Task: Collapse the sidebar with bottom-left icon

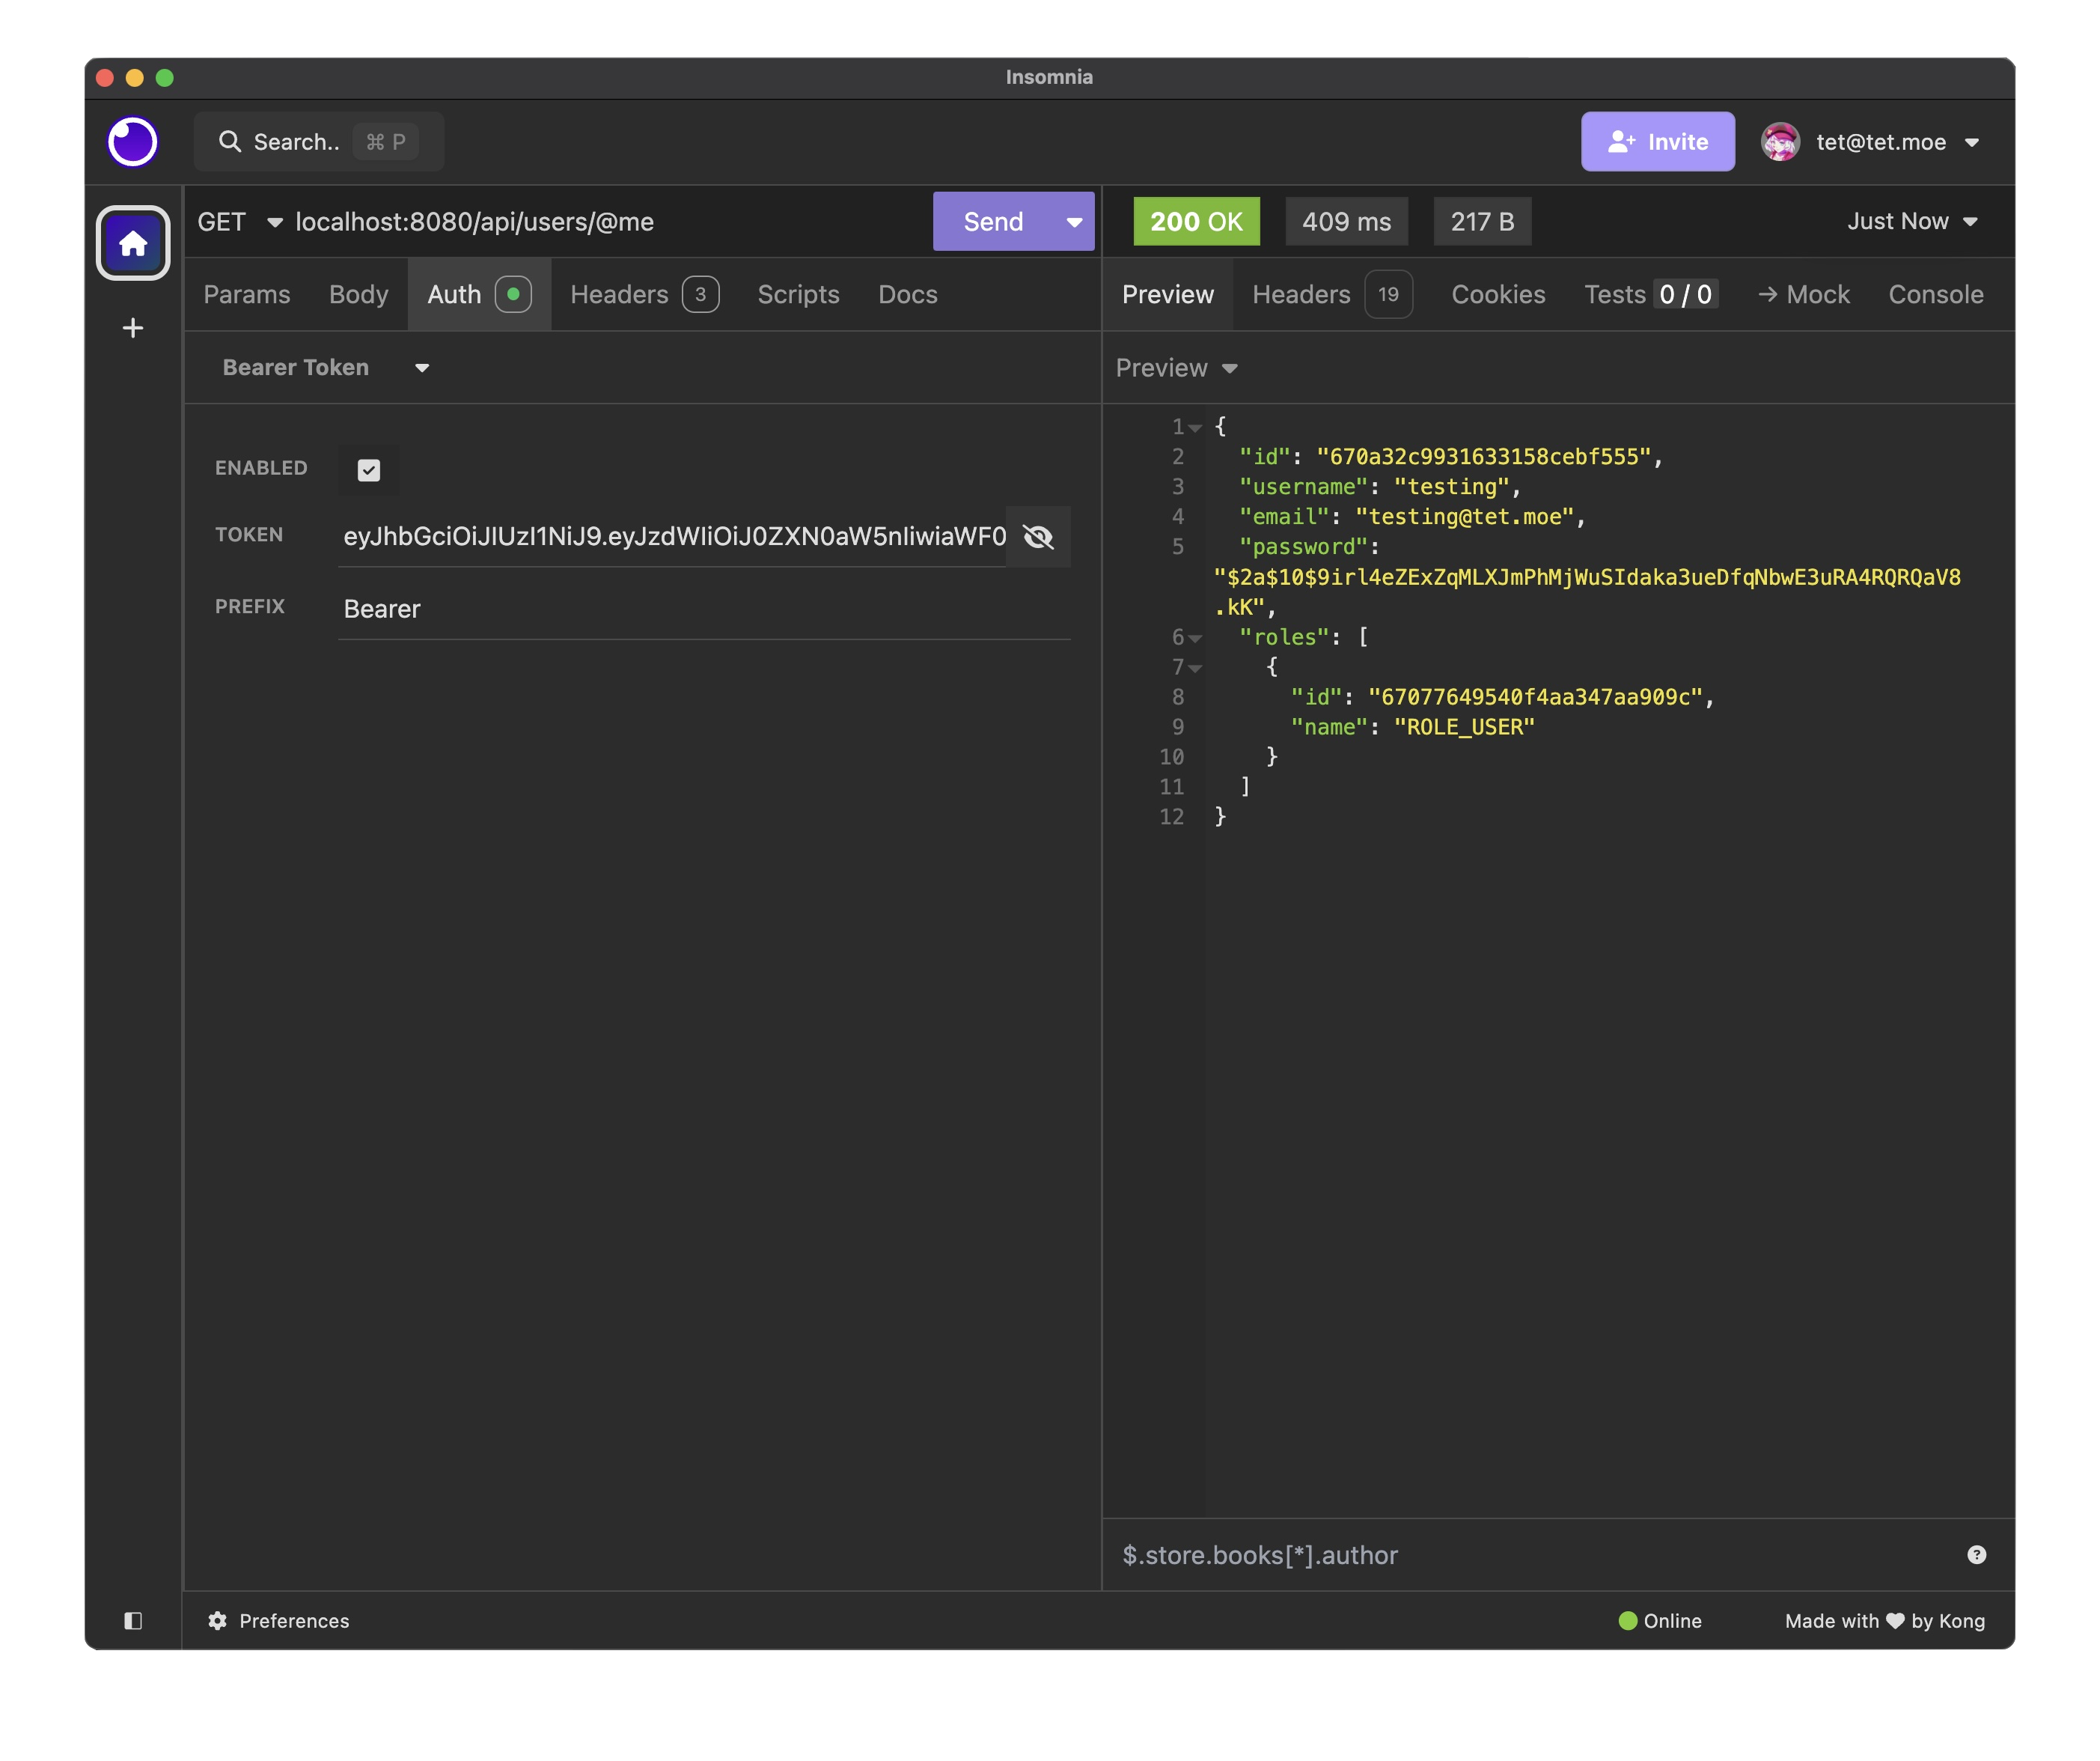Action: click(x=133, y=1620)
